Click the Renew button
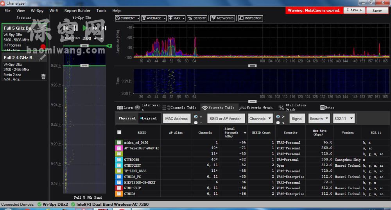 pos(377,11)
